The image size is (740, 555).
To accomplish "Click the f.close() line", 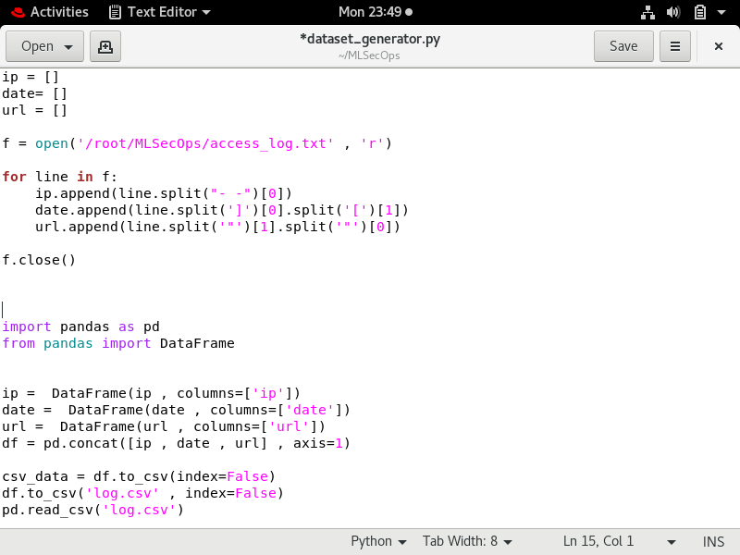I will tap(39, 260).
